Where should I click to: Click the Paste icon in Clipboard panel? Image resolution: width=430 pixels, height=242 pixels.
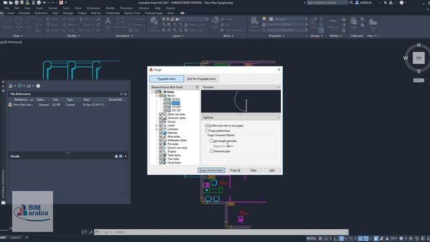pyautogui.click(x=354, y=22)
